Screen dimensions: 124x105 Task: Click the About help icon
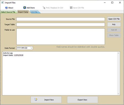pyautogui.click(x=6, y=8)
